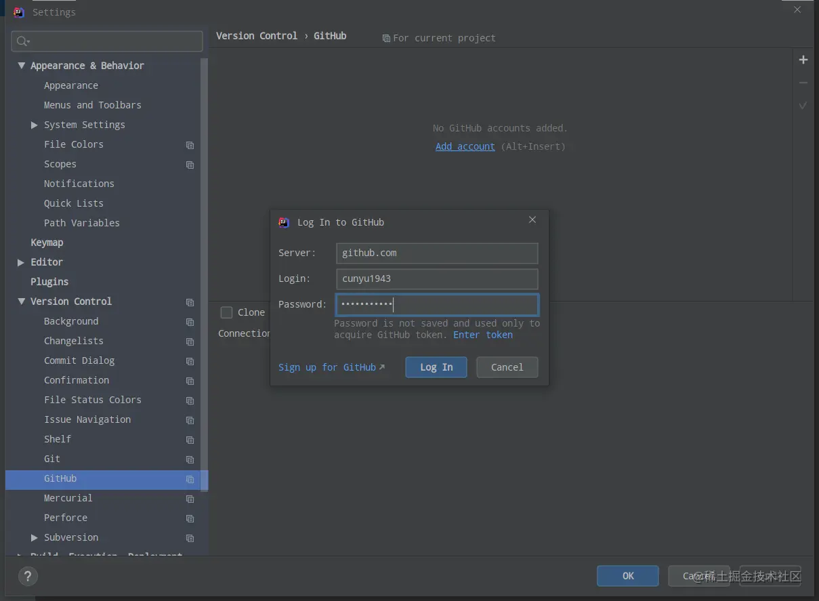Click the project icon next to File Status Colors
Image resolution: width=819 pixels, height=601 pixels.
point(190,400)
